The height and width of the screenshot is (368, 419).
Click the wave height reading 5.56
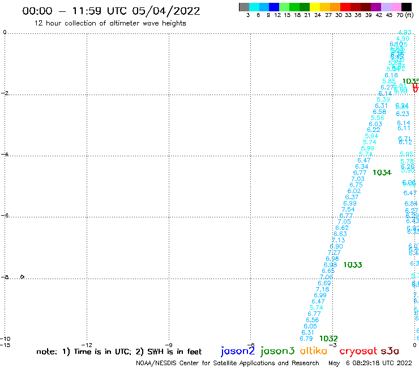tap(377, 118)
